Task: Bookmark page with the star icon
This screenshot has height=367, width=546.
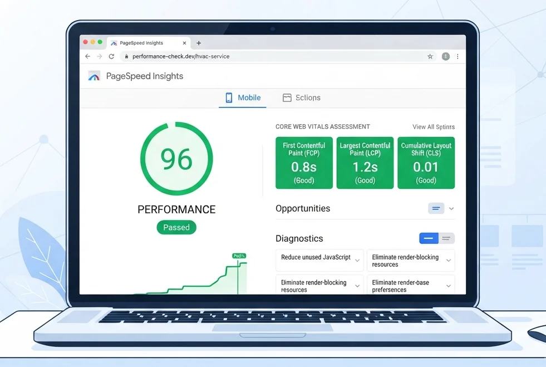Action: tap(430, 56)
